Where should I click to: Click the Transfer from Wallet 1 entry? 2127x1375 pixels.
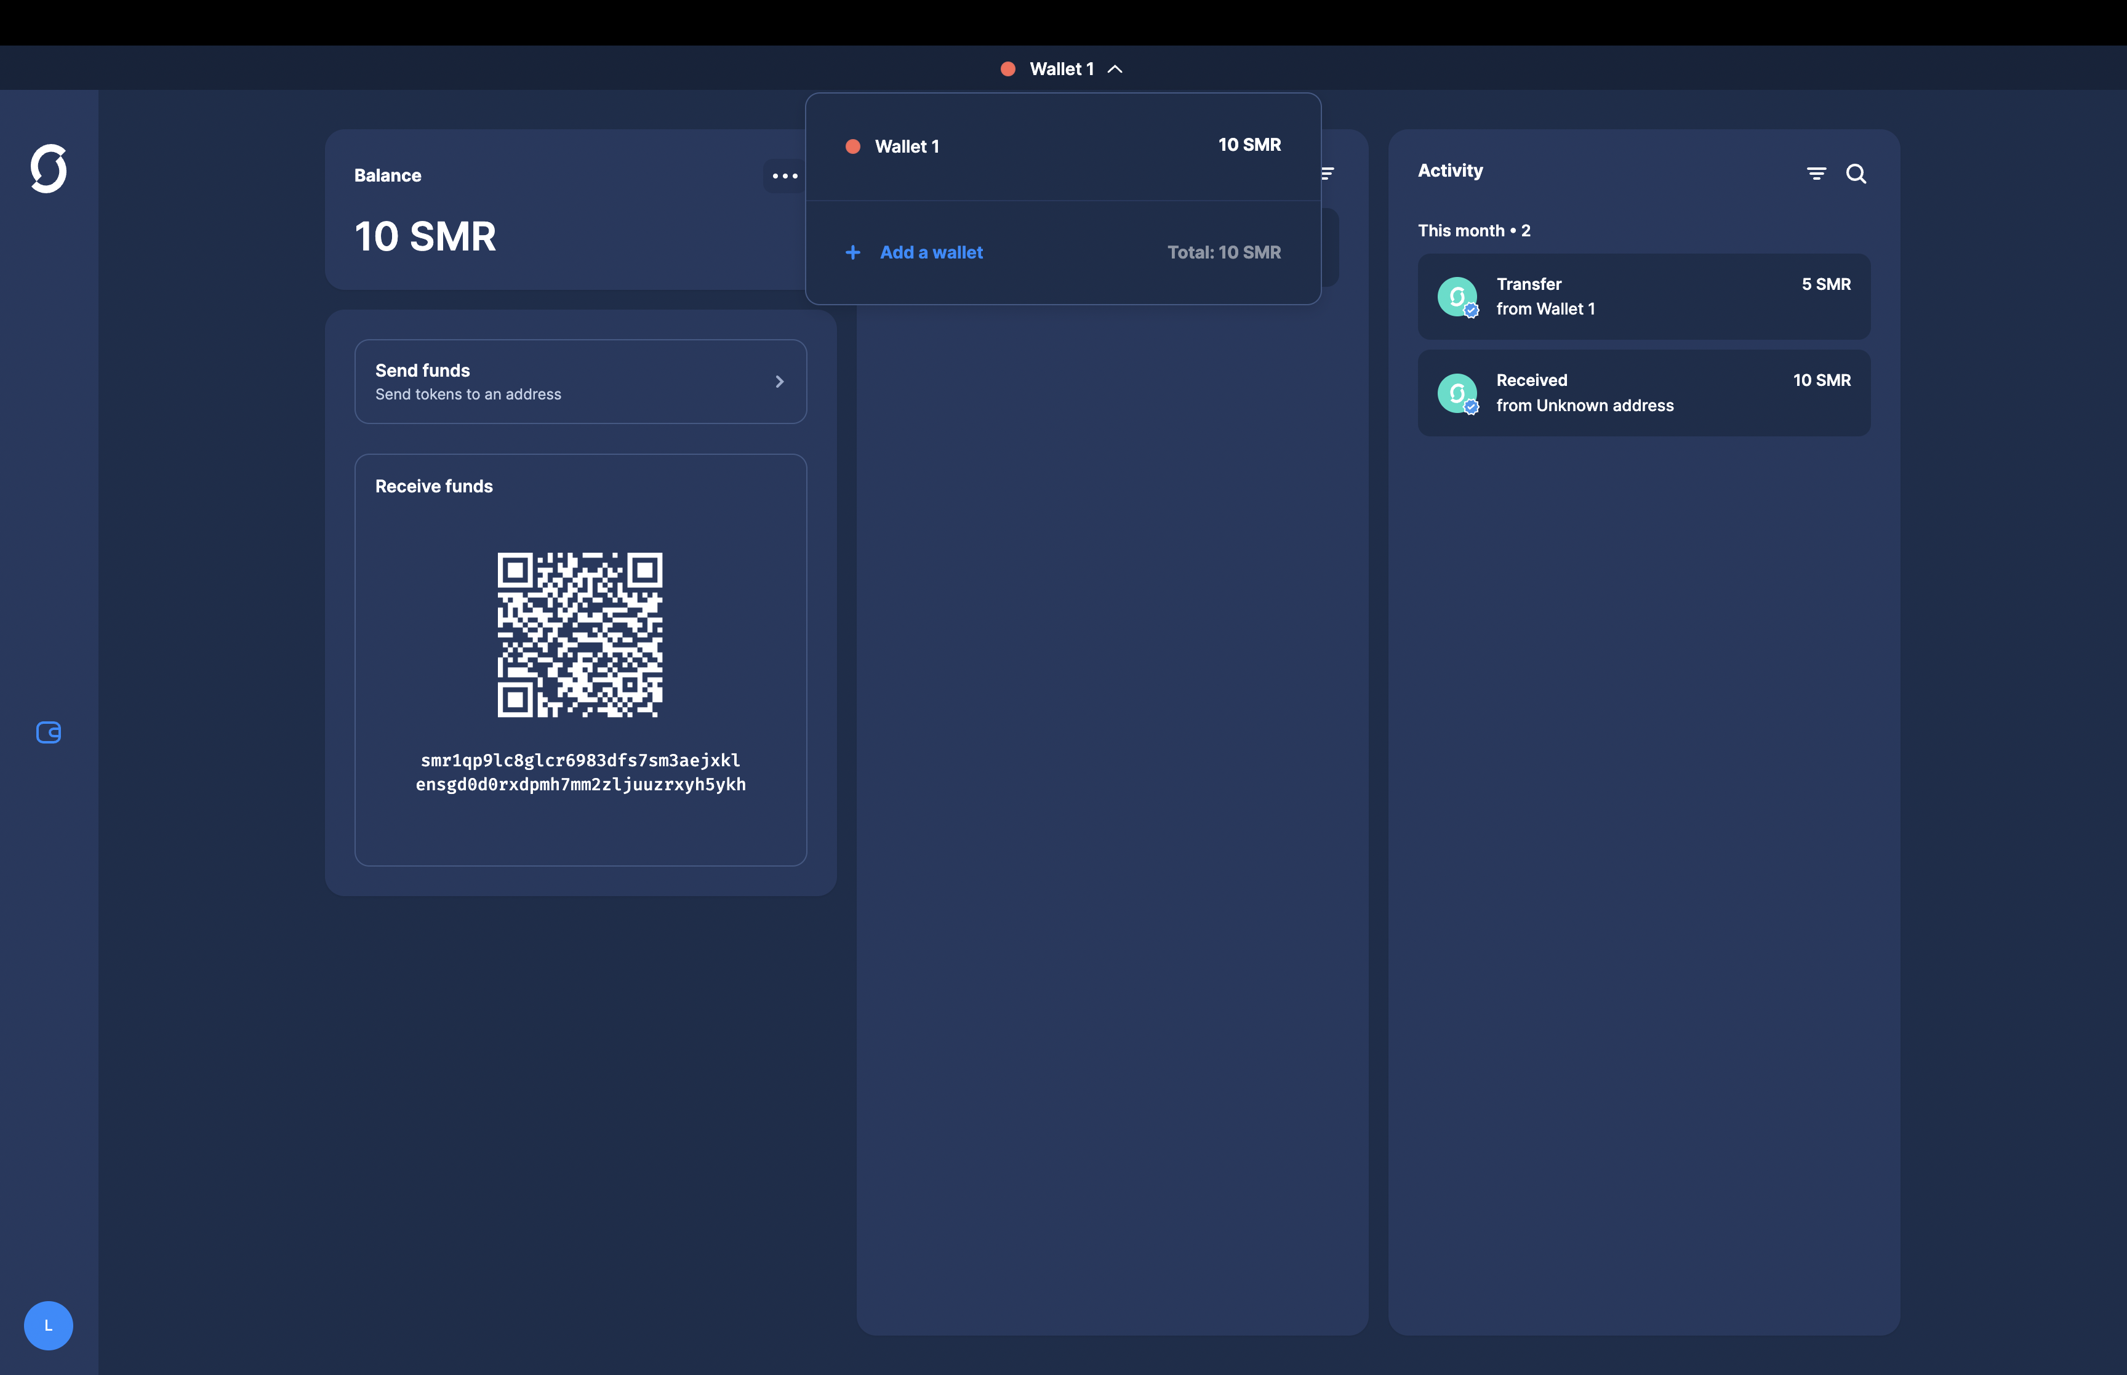(x=1643, y=296)
